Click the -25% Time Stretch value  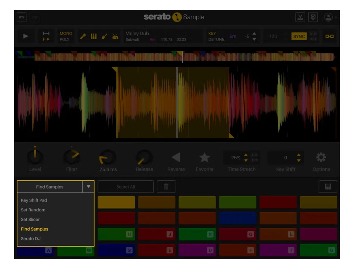(x=235, y=158)
